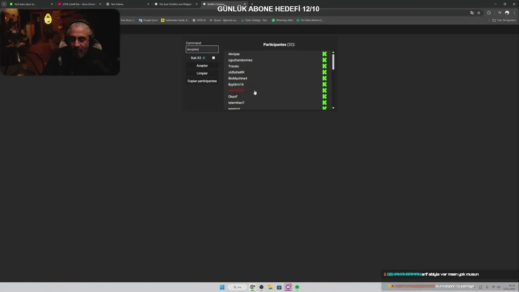Bookmark this page with the star icon
This screenshot has height=292, width=519.
(479, 13)
